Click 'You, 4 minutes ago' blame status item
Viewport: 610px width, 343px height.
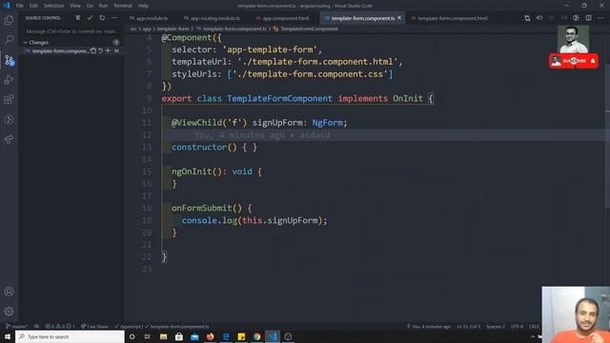point(429,326)
